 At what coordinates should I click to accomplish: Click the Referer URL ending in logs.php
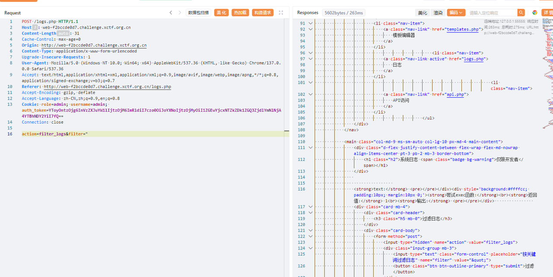[x=108, y=87]
